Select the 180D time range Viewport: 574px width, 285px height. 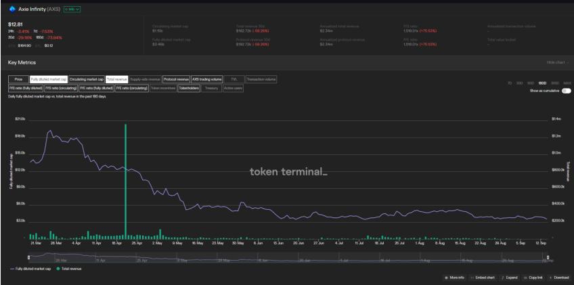tap(542, 83)
